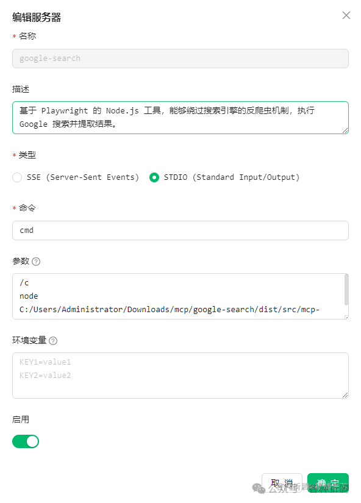Click the WeChat watermark logo icon
The width and height of the screenshot is (361, 503).
(259, 488)
